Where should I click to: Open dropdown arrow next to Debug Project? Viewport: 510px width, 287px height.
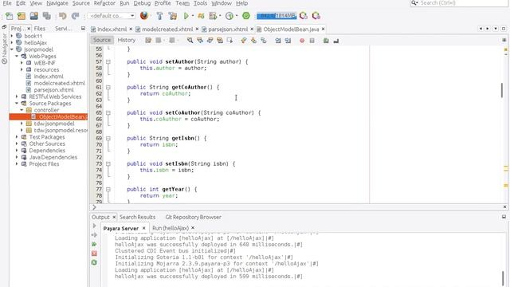click(220, 16)
